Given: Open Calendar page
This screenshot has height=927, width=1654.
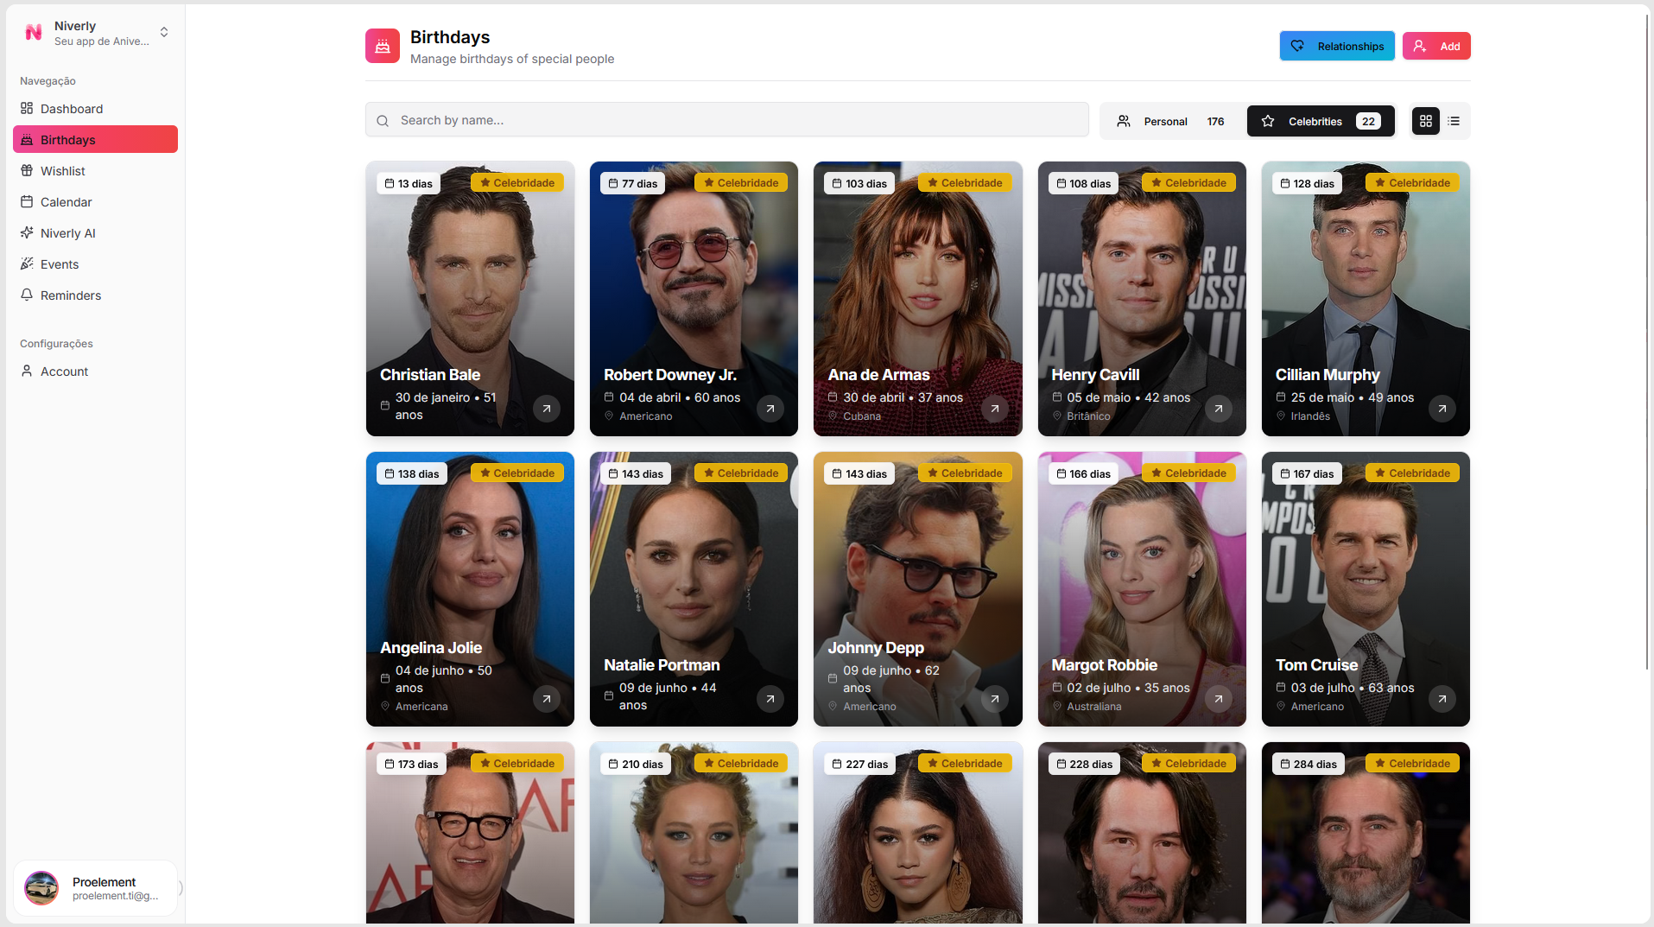Looking at the screenshot, I should tap(95, 202).
